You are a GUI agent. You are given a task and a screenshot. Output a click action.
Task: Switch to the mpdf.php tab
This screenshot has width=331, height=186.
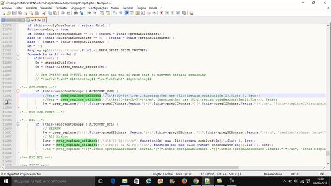coord(36,20)
